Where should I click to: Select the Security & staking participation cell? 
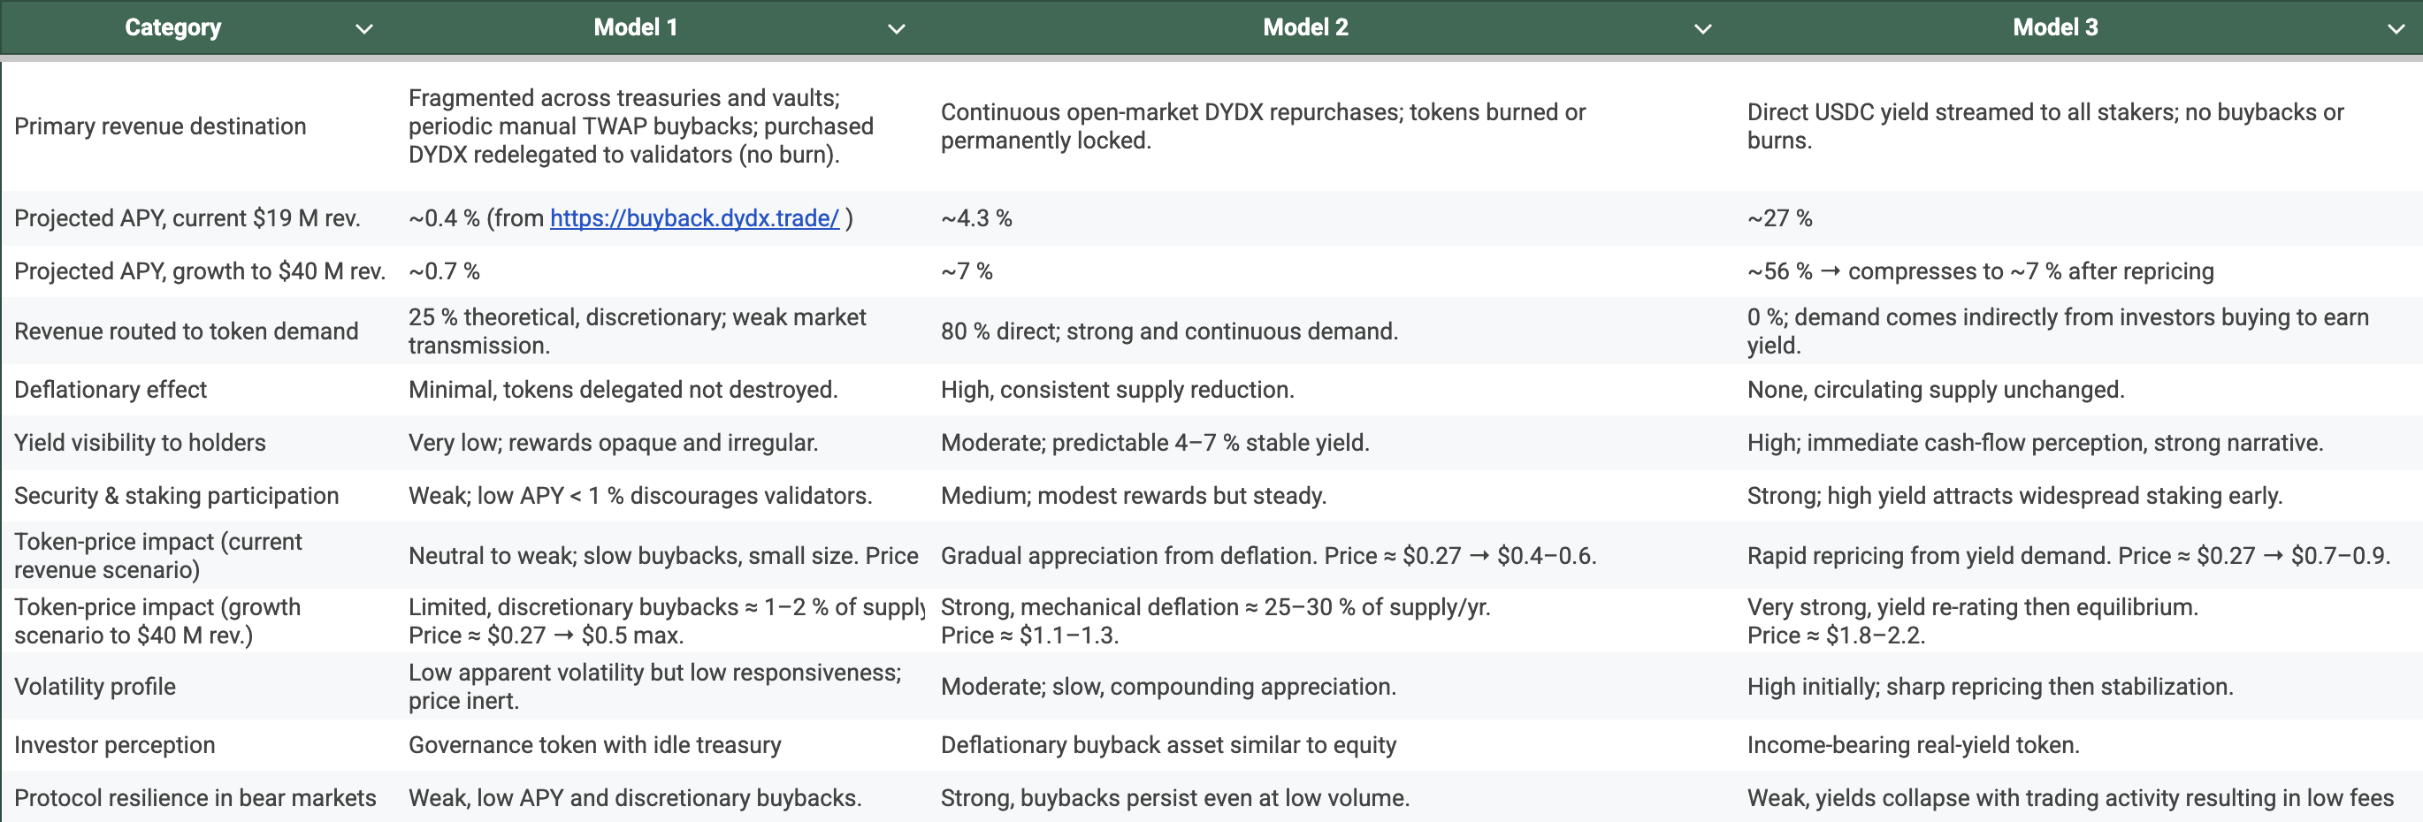coord(176,496)
